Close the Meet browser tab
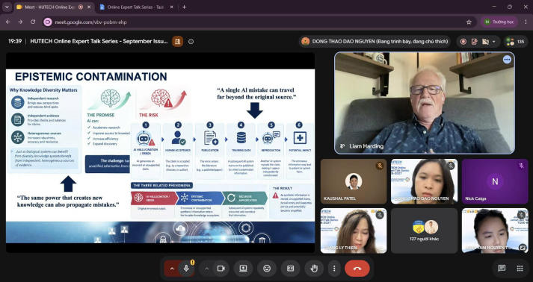 [90, 7]
